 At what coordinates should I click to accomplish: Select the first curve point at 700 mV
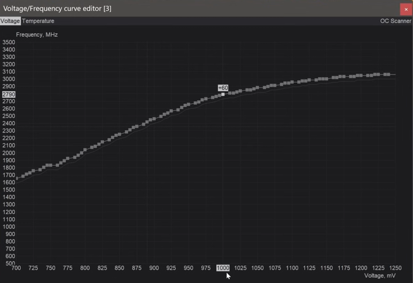pyautogui.click(x=17, y=179)
